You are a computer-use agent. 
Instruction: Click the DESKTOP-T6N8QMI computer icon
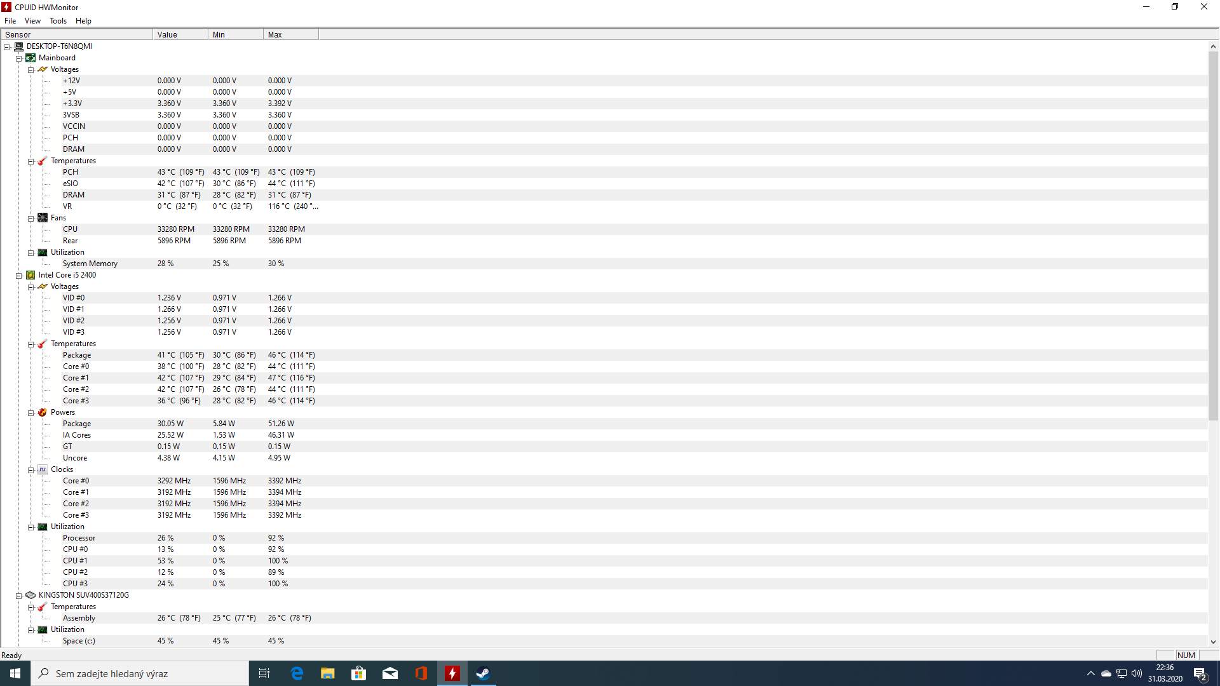point(18,46)
